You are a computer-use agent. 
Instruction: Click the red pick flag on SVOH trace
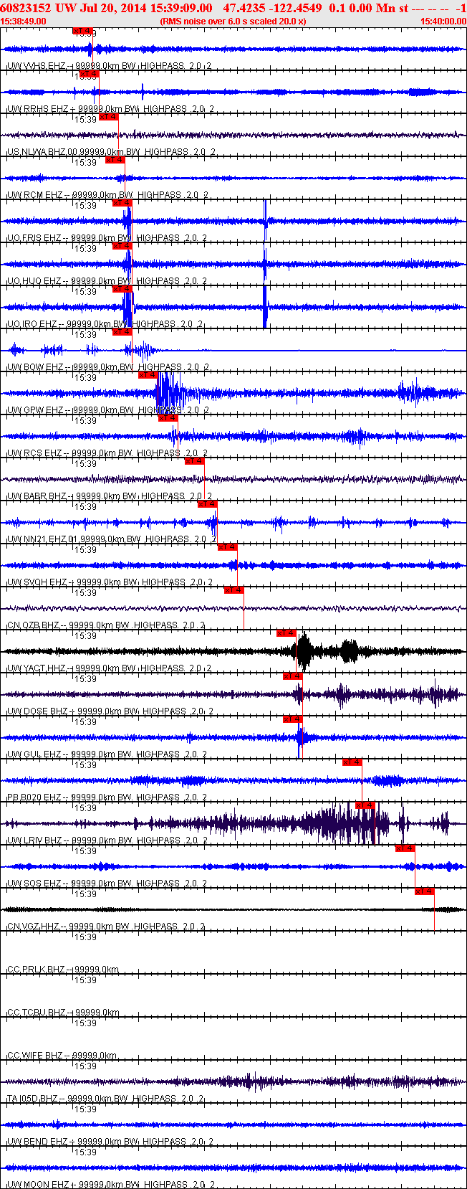pyautogui.click(x=227, y=547)
